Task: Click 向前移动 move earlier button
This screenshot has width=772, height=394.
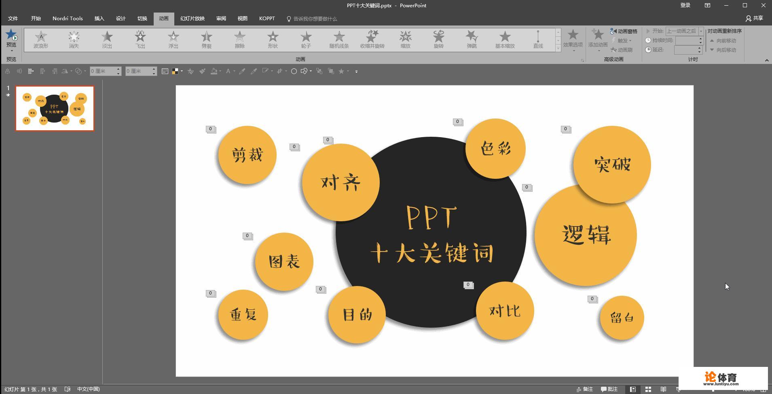Action: pos(723,40)
